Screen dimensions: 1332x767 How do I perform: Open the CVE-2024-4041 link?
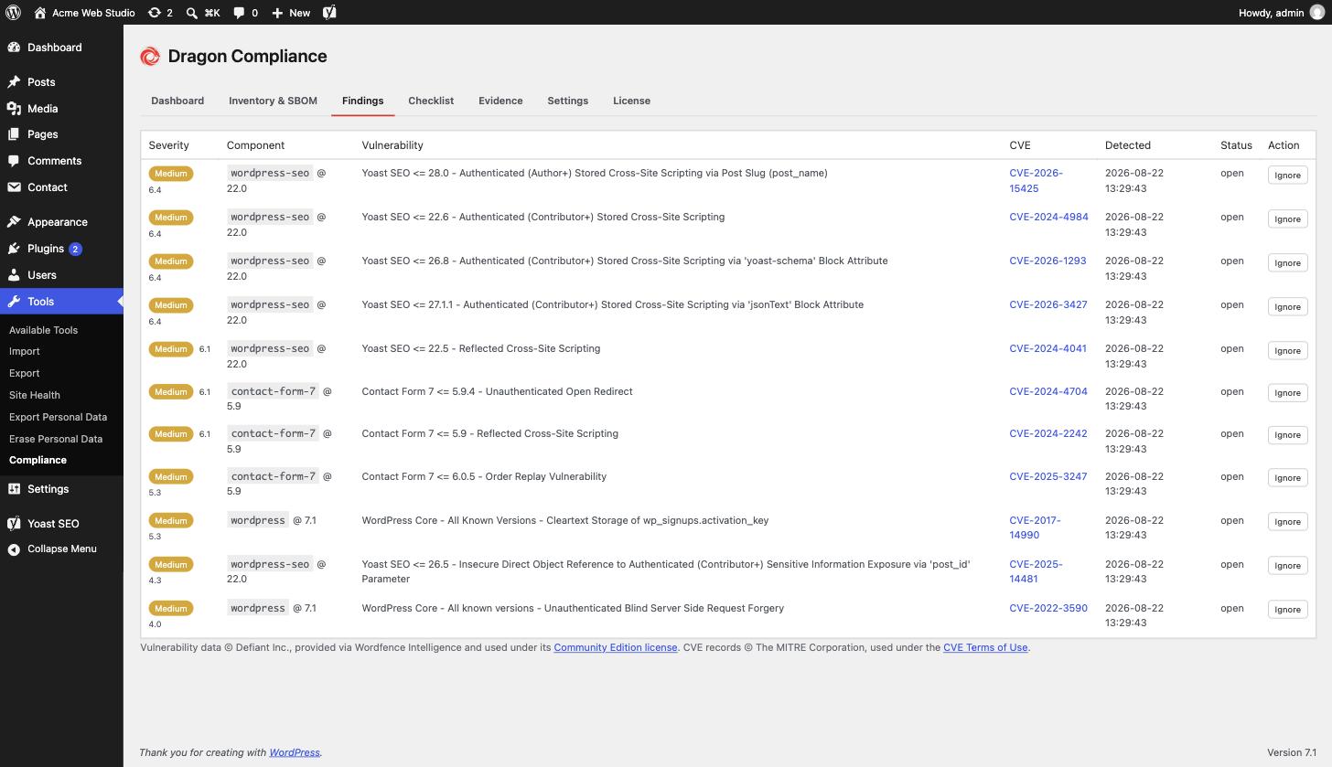pos(1047,348)
